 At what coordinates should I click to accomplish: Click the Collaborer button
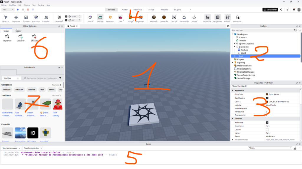pyautogui.click(x=270, y=10)
